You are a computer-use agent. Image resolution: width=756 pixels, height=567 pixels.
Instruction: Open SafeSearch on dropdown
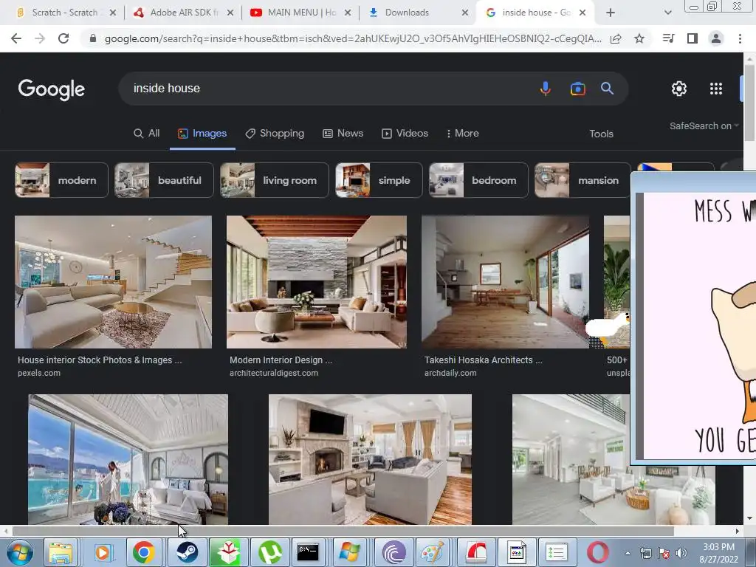click(704, 126)
